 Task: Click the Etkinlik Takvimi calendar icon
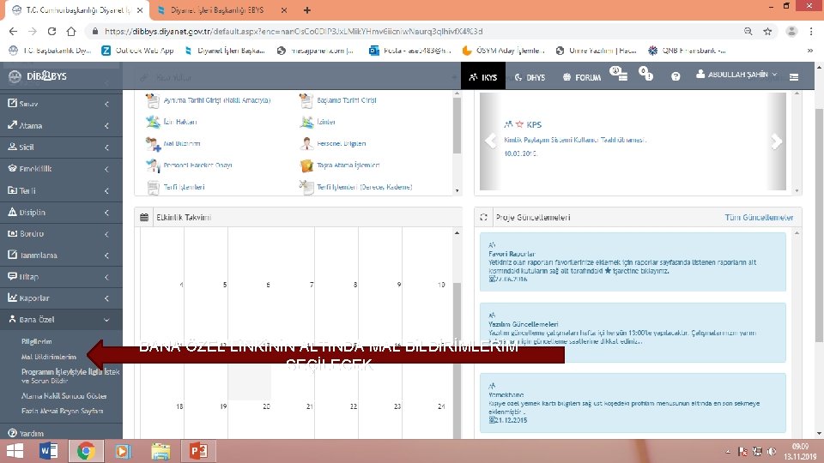(144, 217)
